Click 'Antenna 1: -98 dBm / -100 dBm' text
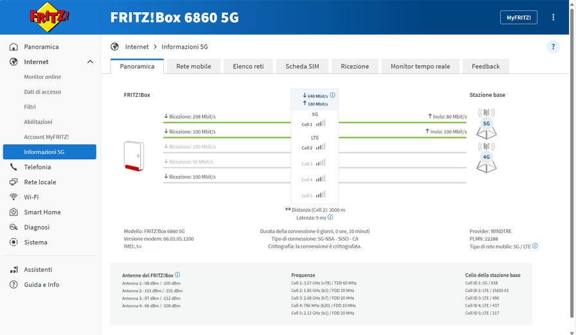The width and height of the screenshot is (576, 335). [x=151, y=283]
